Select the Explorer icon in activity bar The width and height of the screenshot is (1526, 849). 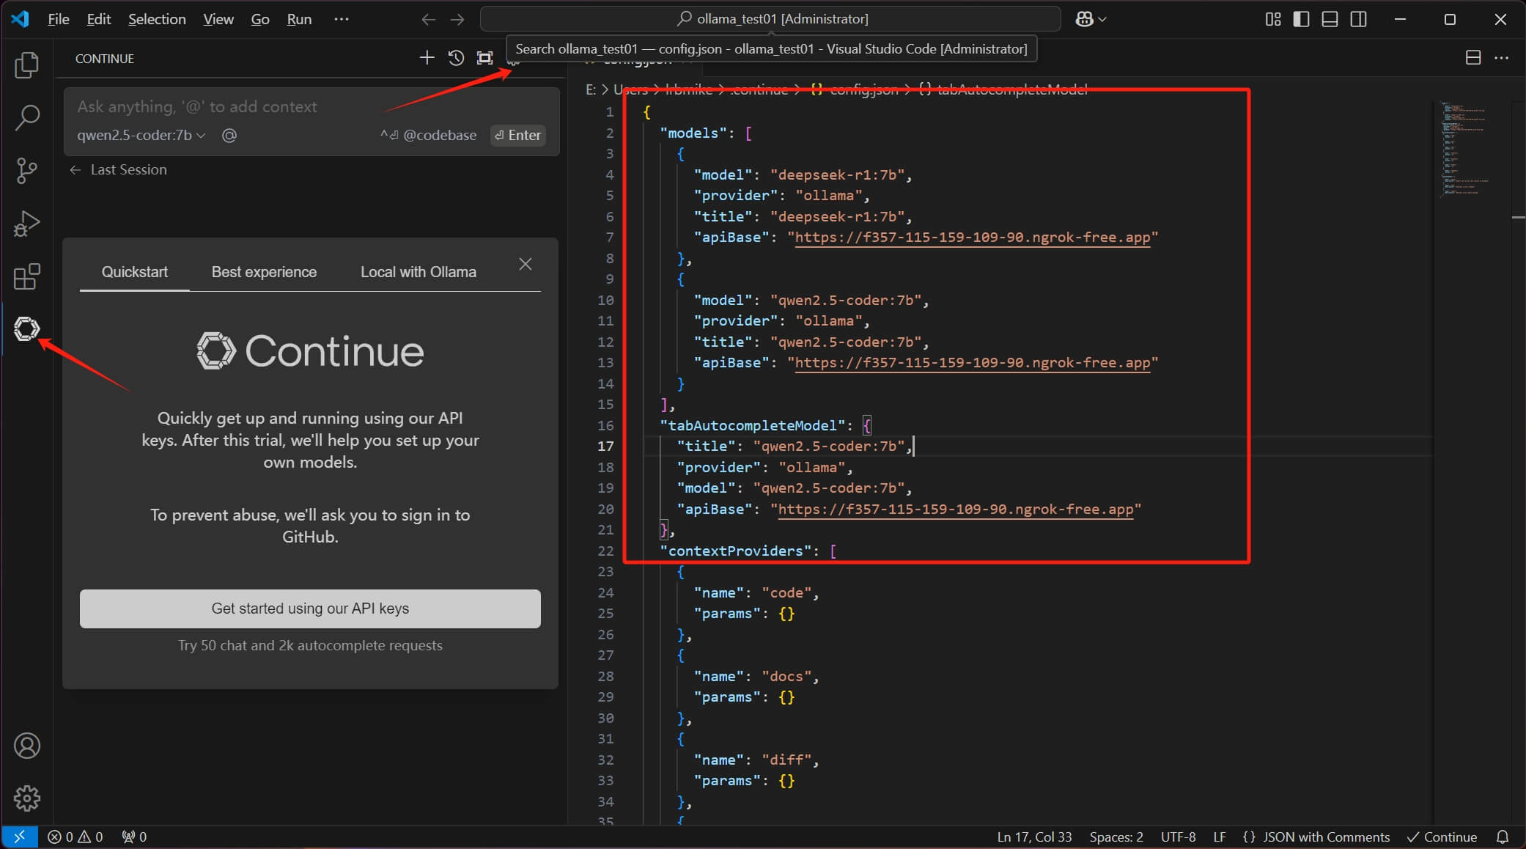[x=27, y=65]
